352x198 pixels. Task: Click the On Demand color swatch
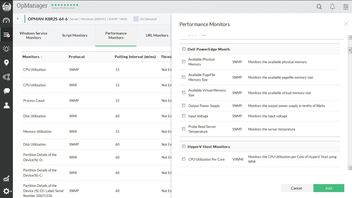click(x=136, y=19)
